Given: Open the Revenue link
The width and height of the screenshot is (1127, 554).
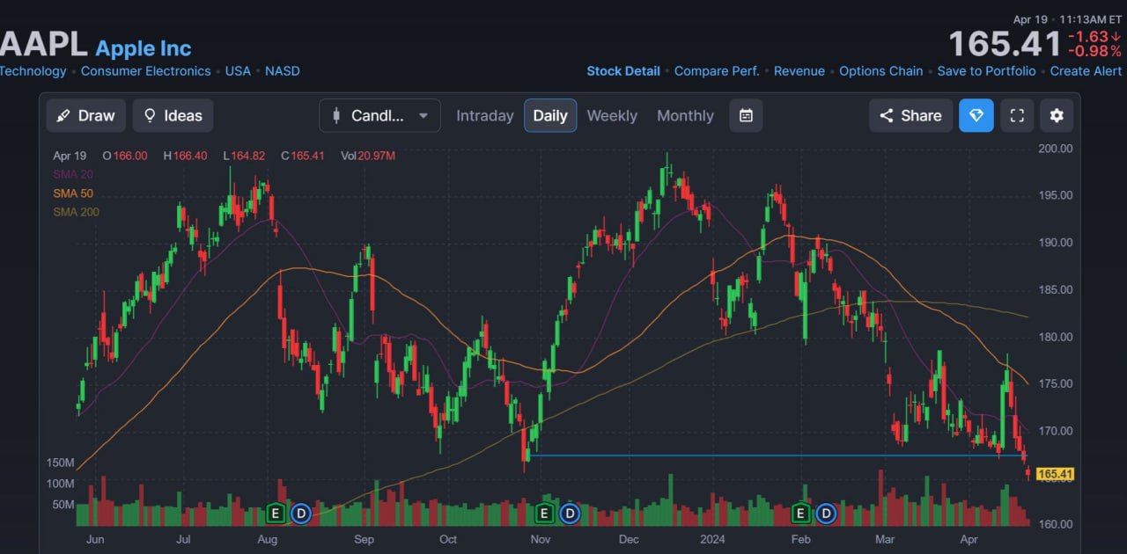Looking at the screenshot, I should pos(799,71).
